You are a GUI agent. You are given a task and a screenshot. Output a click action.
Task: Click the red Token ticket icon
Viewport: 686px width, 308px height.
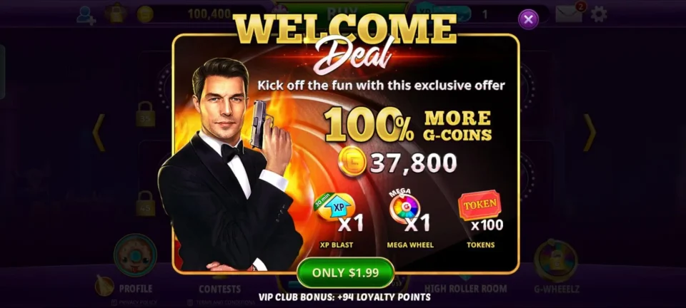[x=479, y=205]
